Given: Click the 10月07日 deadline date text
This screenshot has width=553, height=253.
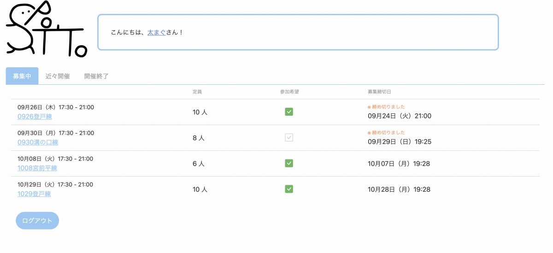Looking at the screenshot, I should coord(399,164).
